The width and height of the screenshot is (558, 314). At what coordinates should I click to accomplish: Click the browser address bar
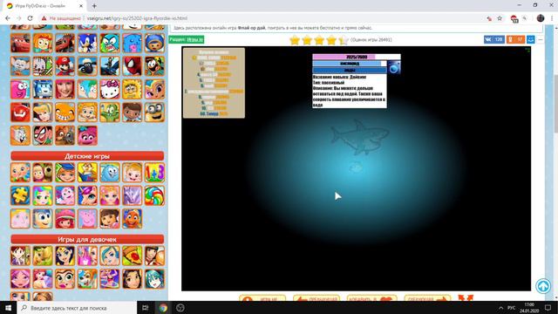pyautogui.click(x=263, y=18)
